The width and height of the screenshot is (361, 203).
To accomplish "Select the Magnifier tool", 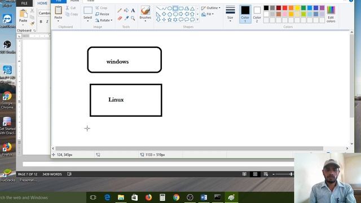I will pos(133,18).
